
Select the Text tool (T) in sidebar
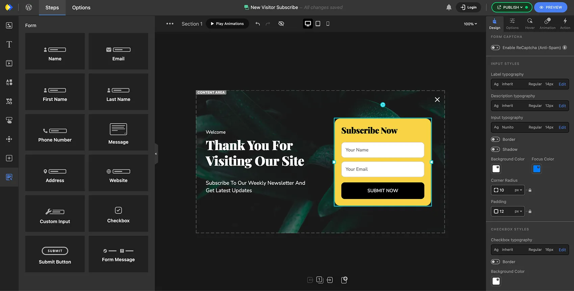coord(9,44)
